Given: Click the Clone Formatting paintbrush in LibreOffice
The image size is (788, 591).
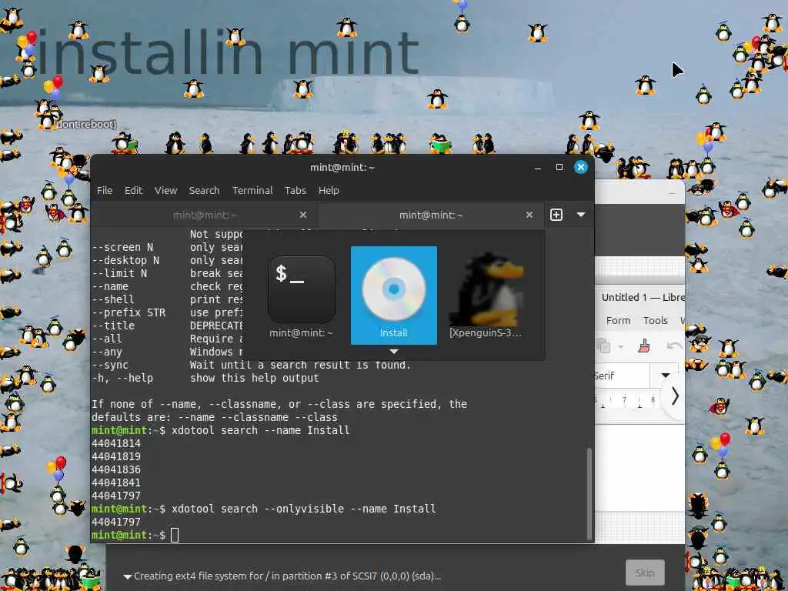Looking at the screenshot, I should (644, 346).
